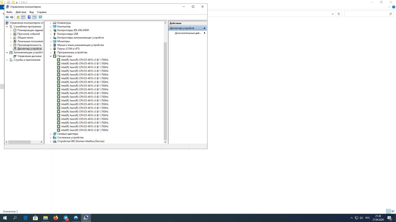Expand the Общие папки node
Image resolution: width=396 pixels, height=222 pixels.
tap(11, 38)
